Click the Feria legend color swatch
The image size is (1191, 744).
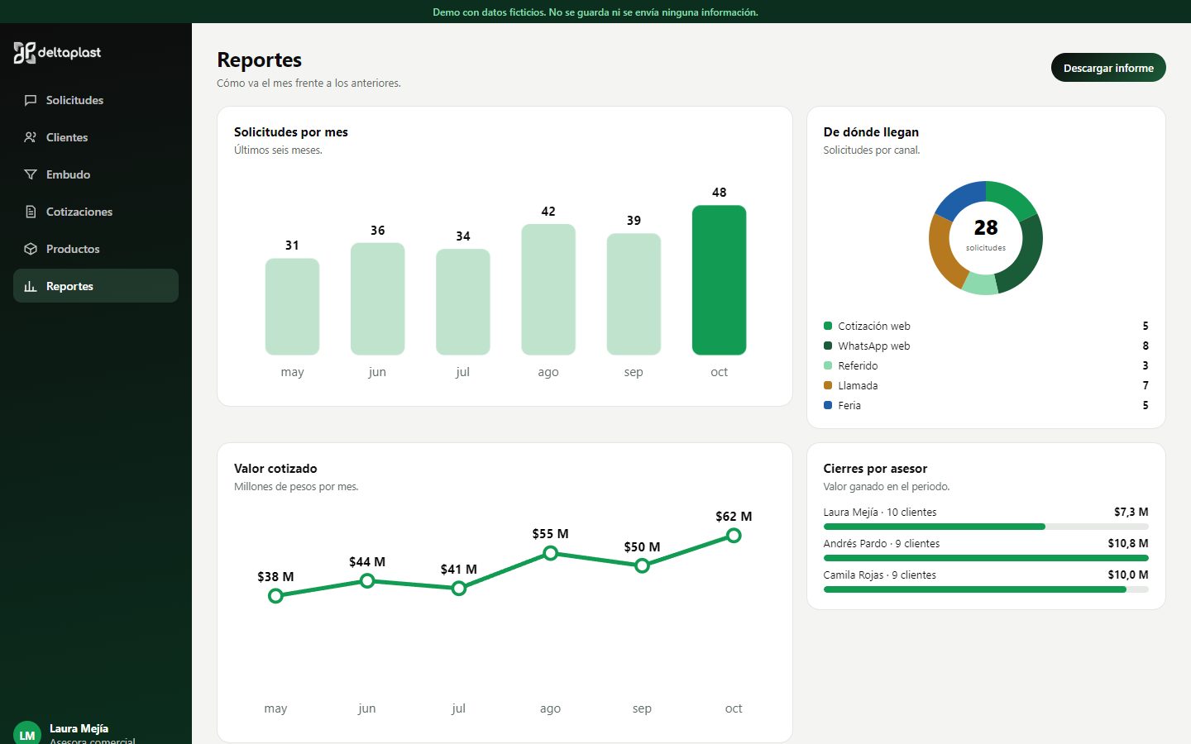tap(828, 405)
